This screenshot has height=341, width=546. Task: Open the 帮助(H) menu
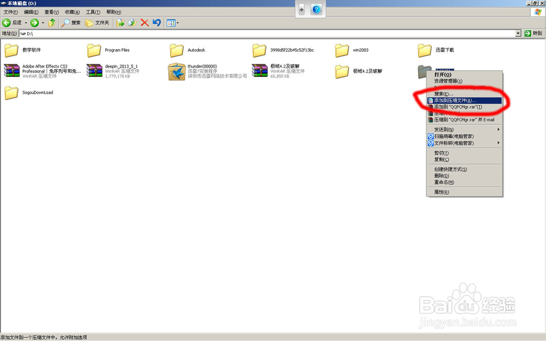pos(114,12)
